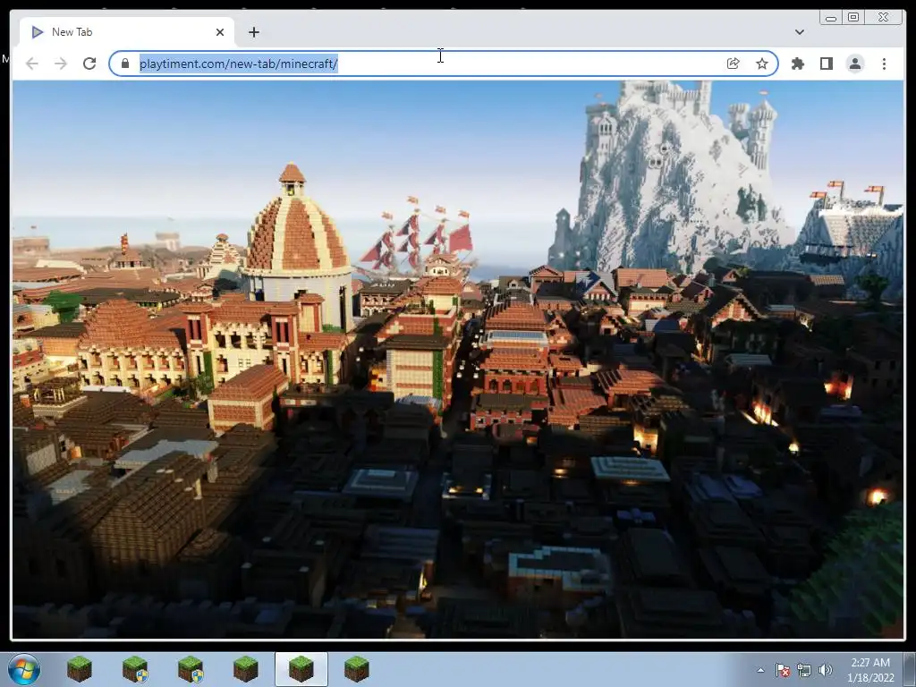This screenshot has height=687, width=916.
Task: Bookmark this tab with the star icon
Action: coord(762,64)
